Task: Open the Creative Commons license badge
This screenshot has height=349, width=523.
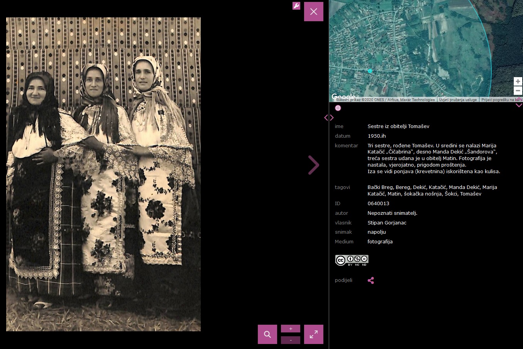Action: 351,260
